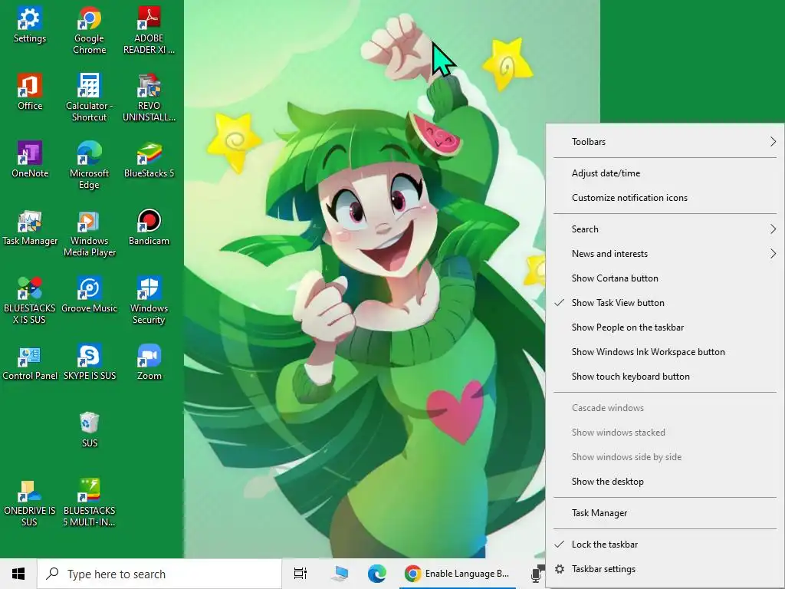
Task: Select the Control Panel desktop icon
Action: pyautogui.click(x=30, y=363)
